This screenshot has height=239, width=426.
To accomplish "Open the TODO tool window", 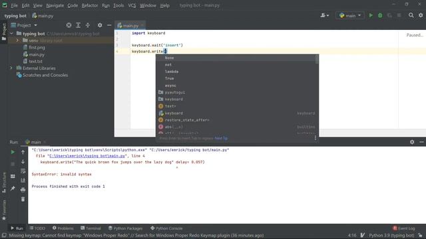I will [37, 228].
